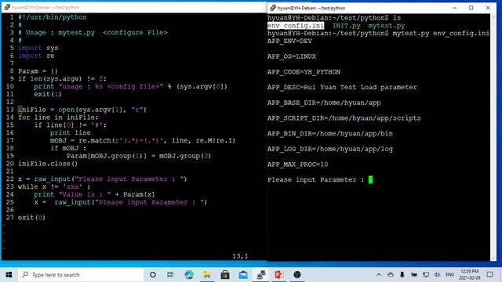
Task: Click 'APP_DESC=Hui Yuan Test Load parameter' line
Action: (342, 87)
